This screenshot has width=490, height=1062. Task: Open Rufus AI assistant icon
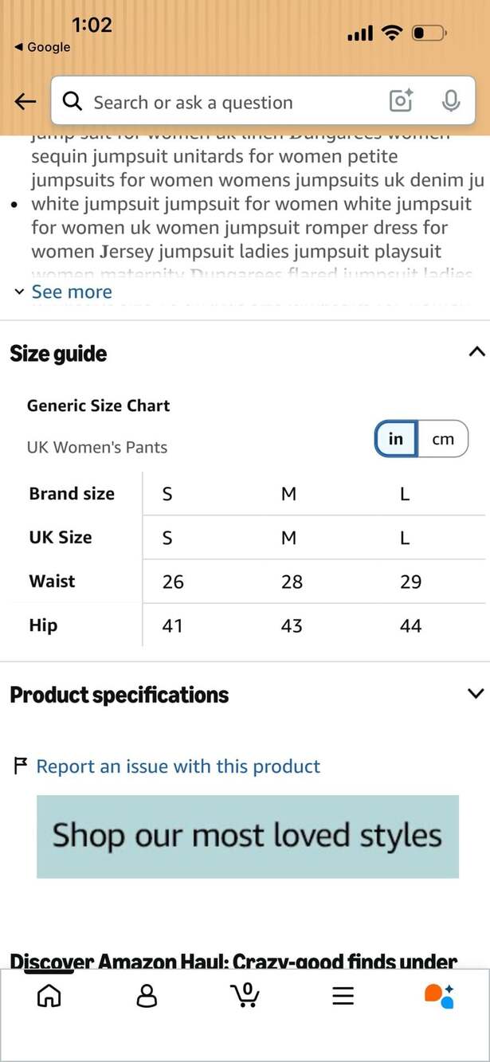pyautogui.click(x=439, y=995)
